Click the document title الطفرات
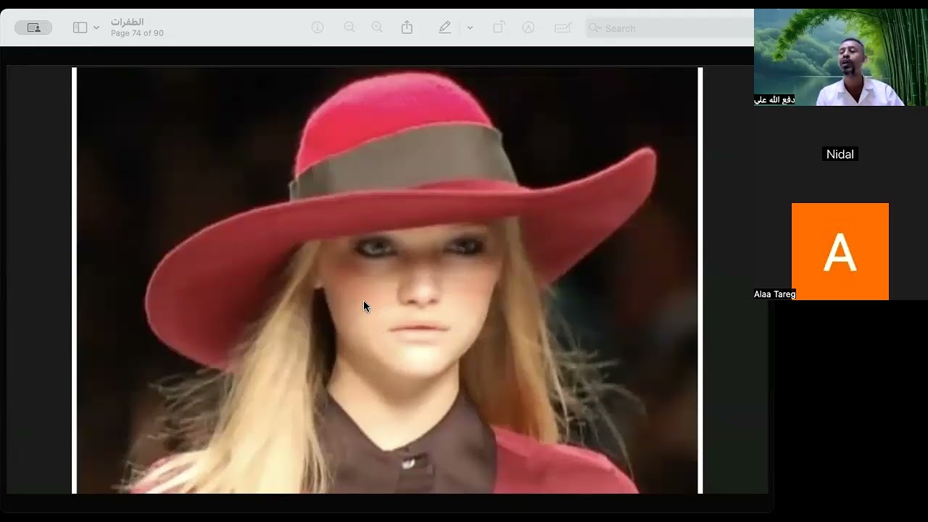928x522 pixels. pos(128,22)
